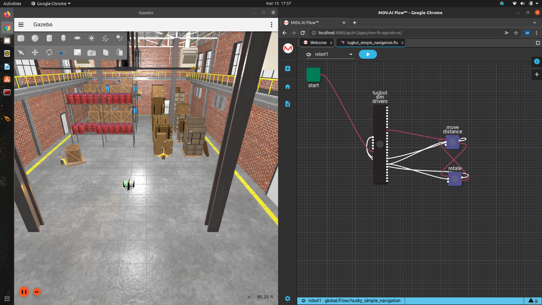Run the flow with play button
The height and width of the screenshot is (305, 542).
pyautogui.click(x=368, y=54)
